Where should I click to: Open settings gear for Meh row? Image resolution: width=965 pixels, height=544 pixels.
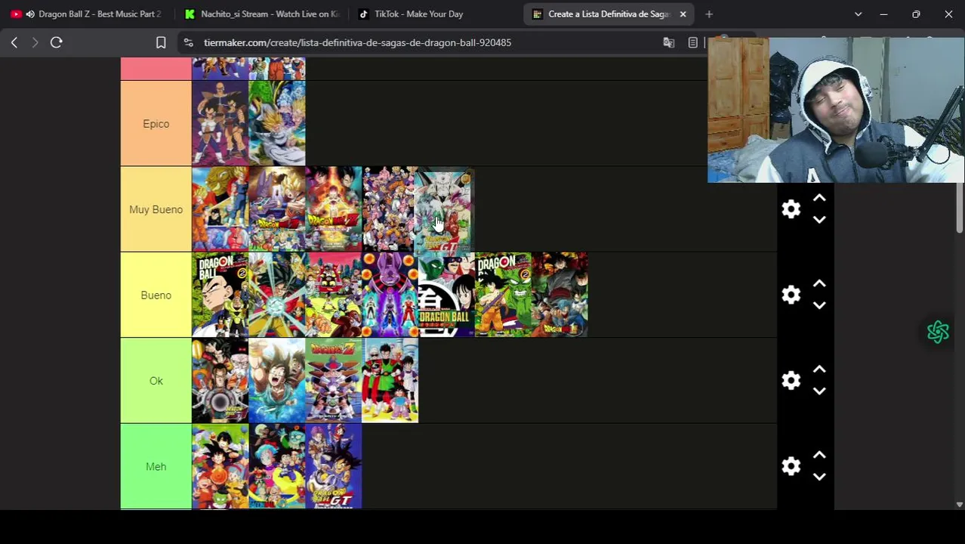[791, 466]
